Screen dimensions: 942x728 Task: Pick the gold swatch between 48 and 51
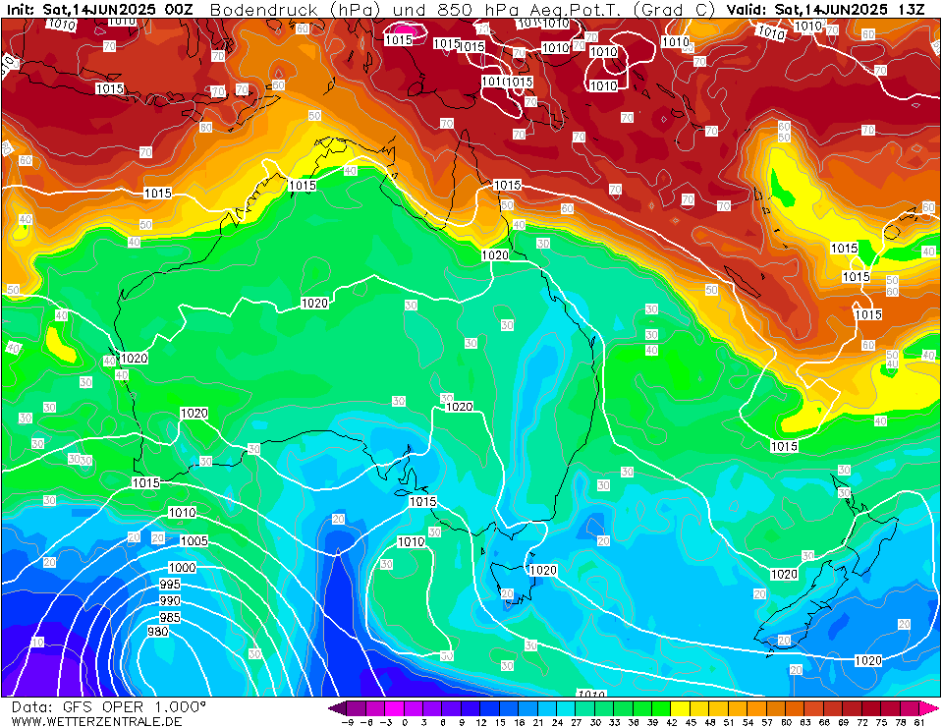719,708
